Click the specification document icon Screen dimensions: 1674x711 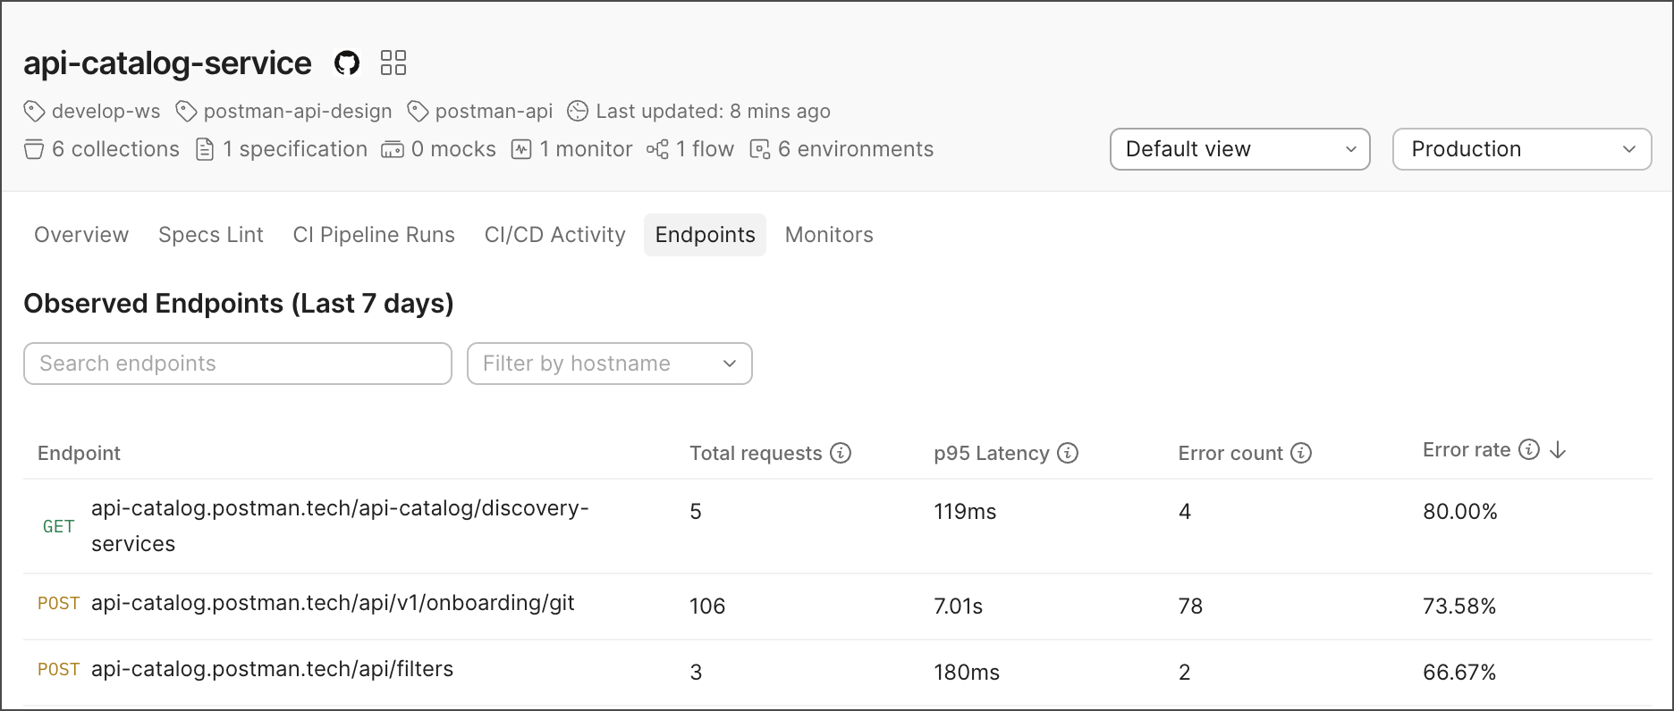tap(205, 149)
